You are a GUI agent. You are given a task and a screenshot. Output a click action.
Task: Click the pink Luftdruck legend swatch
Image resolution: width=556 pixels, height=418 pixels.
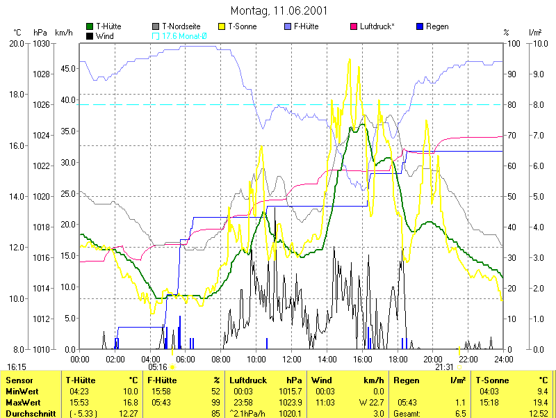click(354, 26)
